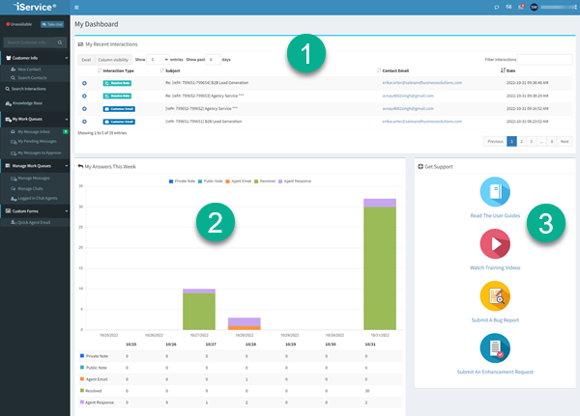
Task: Sort by Subject column
Action: coord(170,70)
